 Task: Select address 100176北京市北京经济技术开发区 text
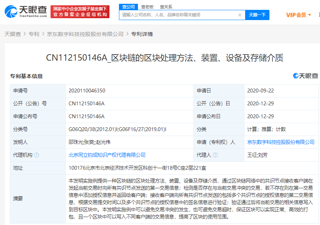(x=137, y=168)
